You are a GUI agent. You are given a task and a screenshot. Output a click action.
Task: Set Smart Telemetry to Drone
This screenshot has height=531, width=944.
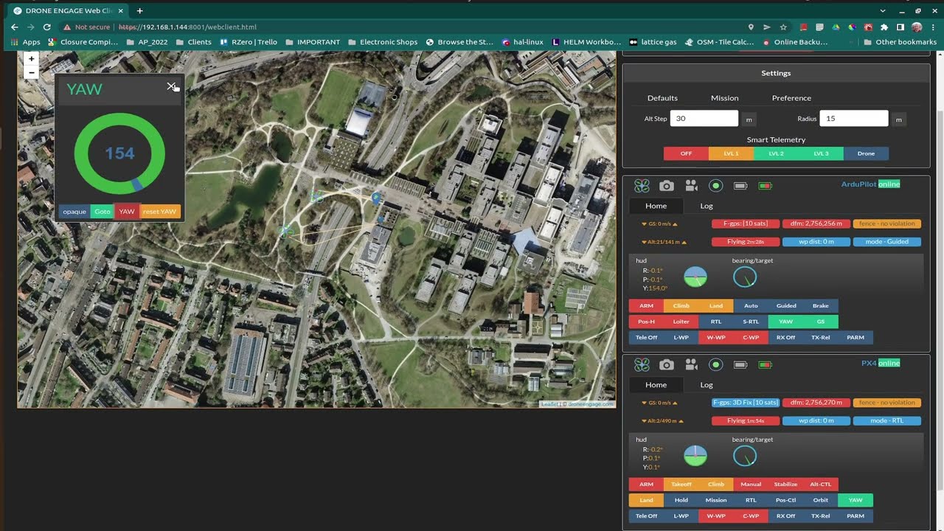click(866, 153)
